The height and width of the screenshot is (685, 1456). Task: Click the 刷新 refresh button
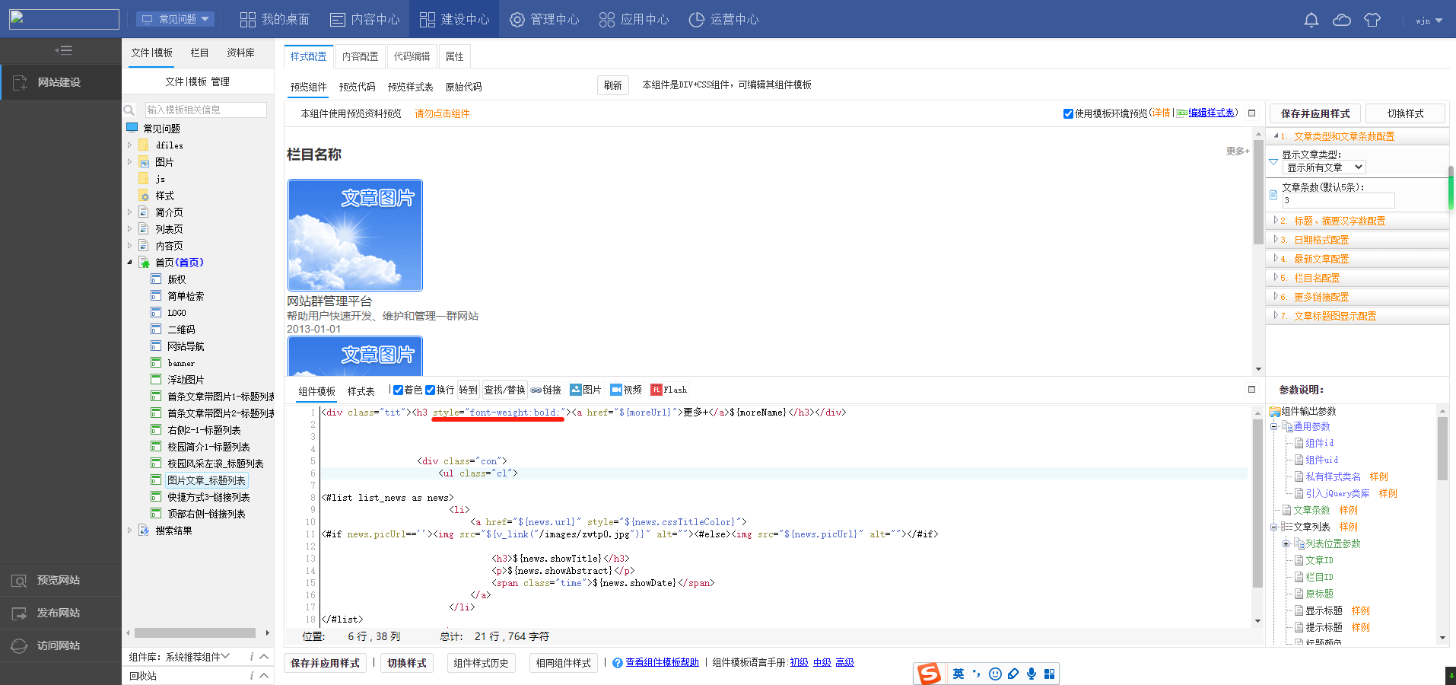tap(612, 85)
